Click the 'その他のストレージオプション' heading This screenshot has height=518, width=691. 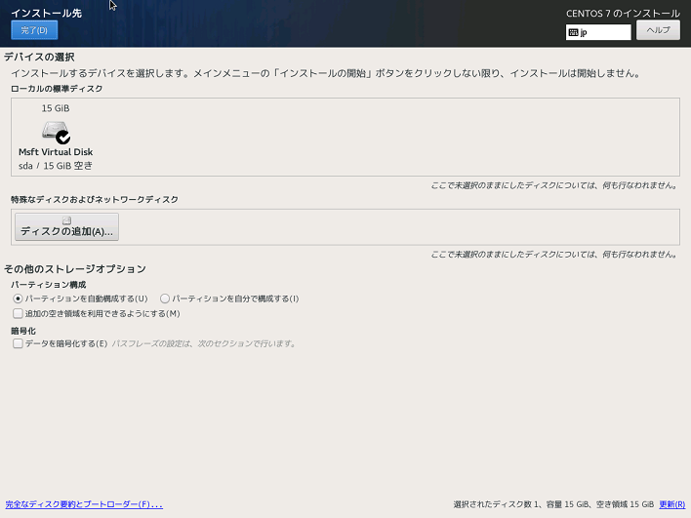(x=75, y=268)
